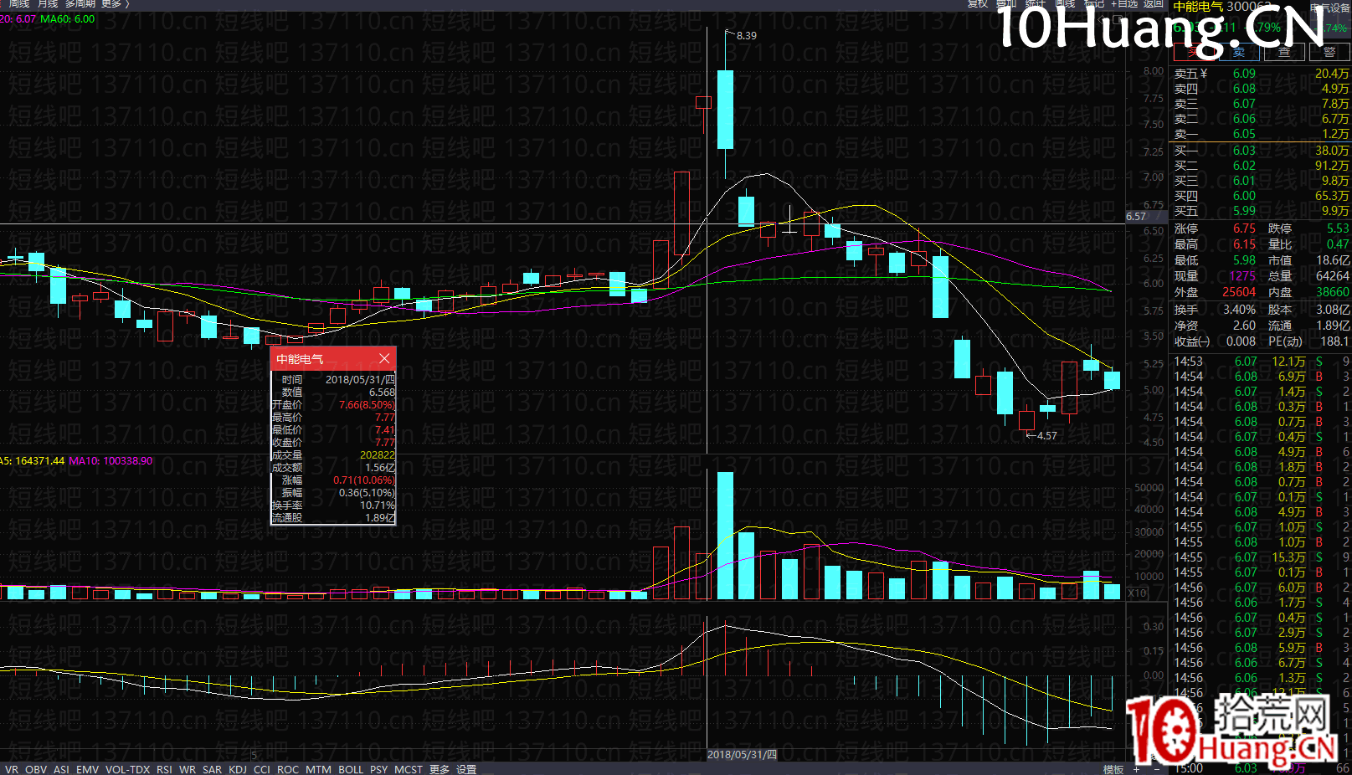Click the zoom in plus icon beside 模板
This screenshot has width=1352, height=775.
tap(1136, 769)
